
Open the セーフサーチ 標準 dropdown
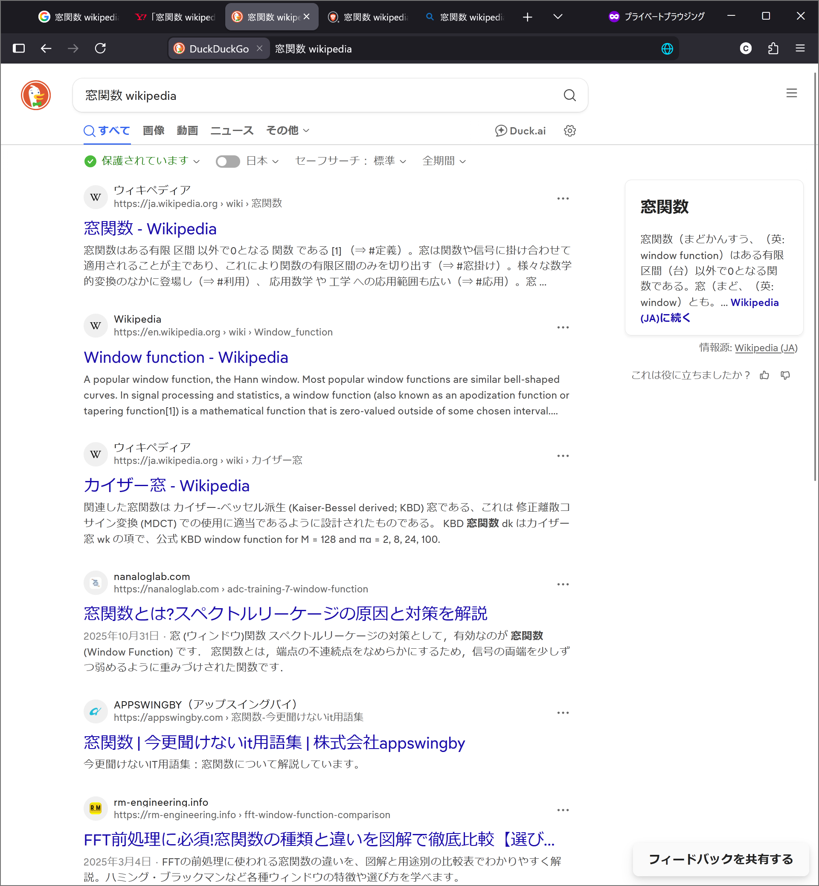tap(350, 161)
